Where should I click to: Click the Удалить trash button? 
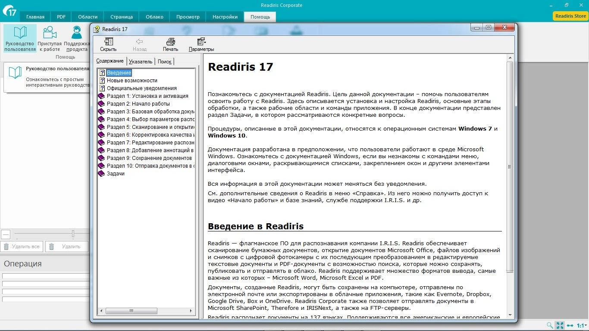click(67, 247)
